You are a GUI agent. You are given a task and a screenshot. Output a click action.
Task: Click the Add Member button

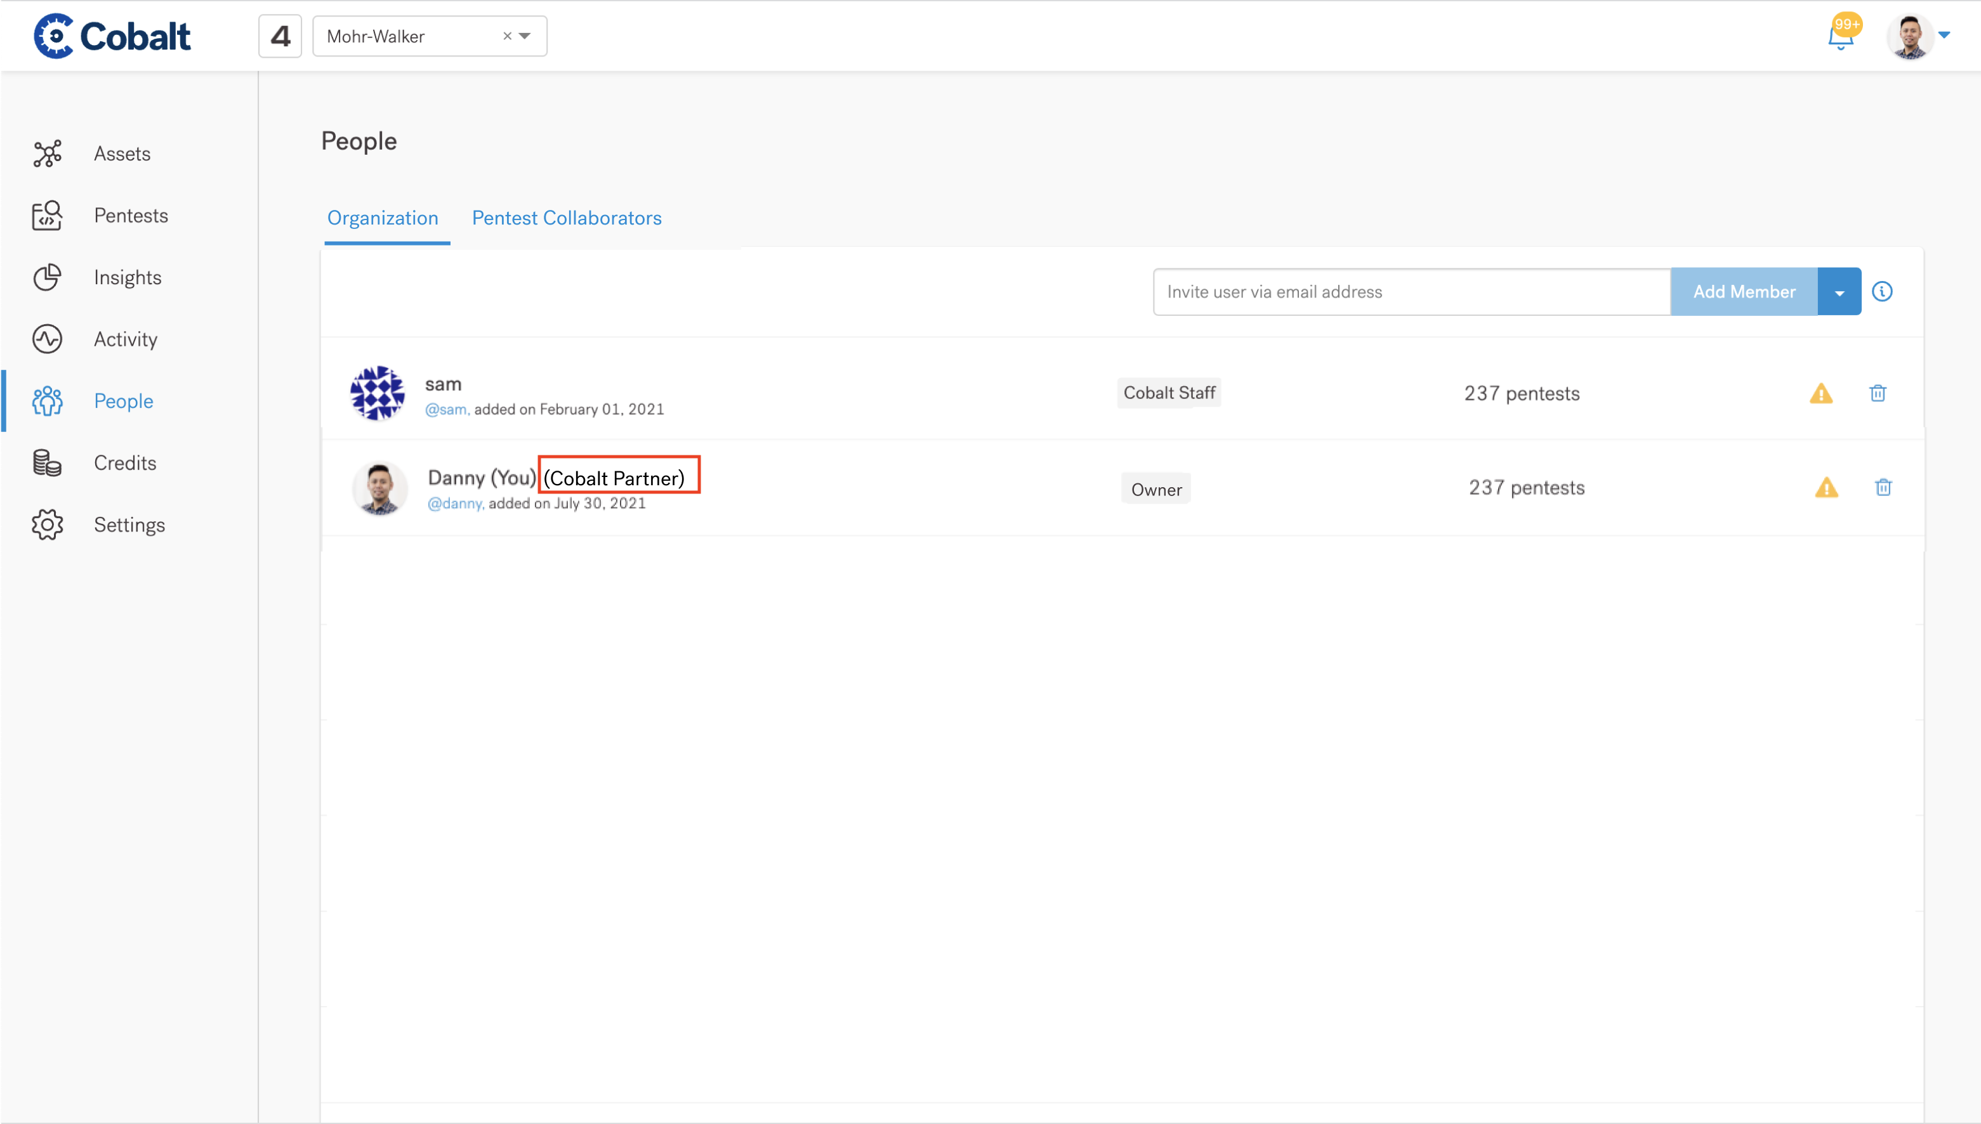1743,292
